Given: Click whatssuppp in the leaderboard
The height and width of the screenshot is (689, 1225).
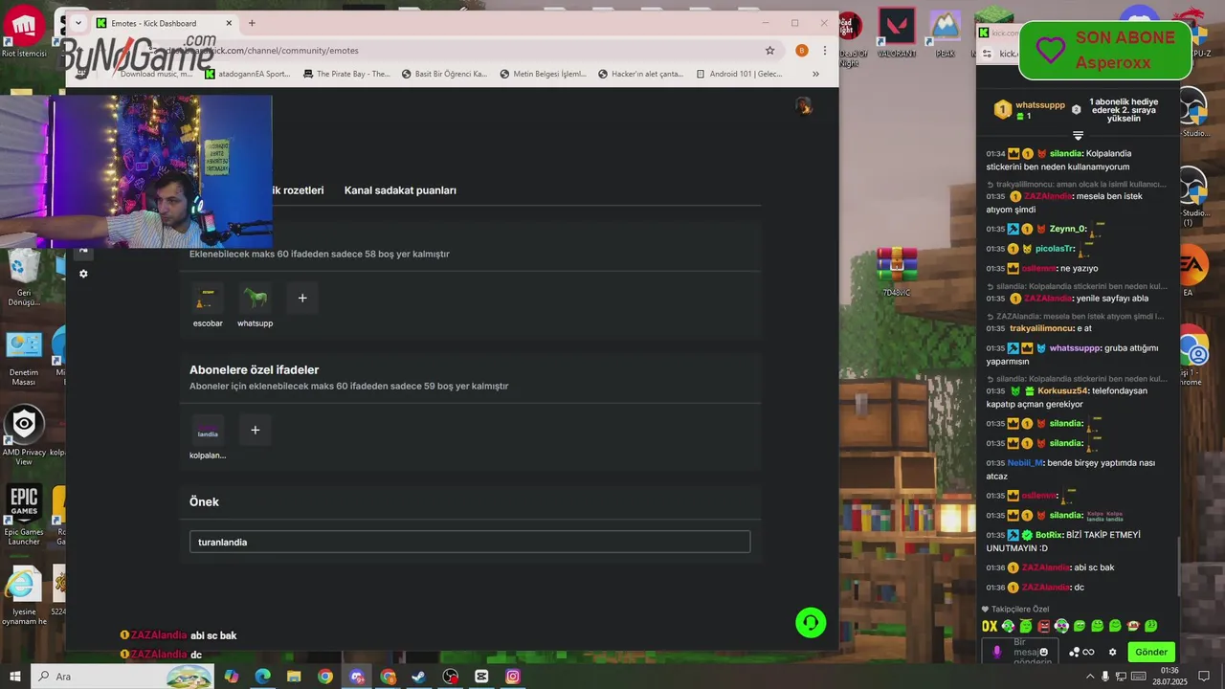Looking at the screenshot, I should coord(1040,105).
